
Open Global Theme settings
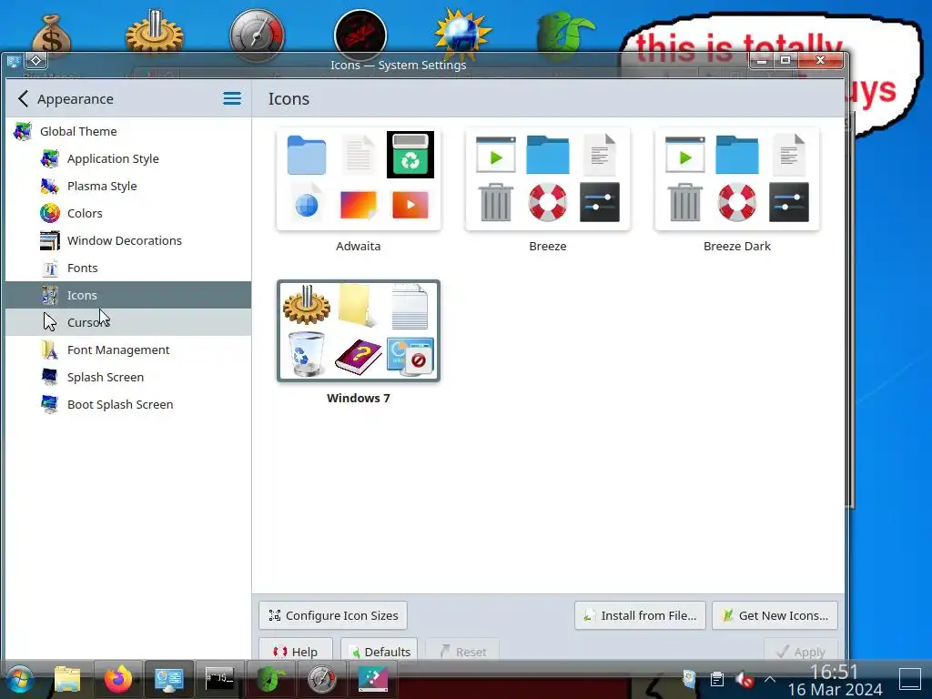coord(128,131)
